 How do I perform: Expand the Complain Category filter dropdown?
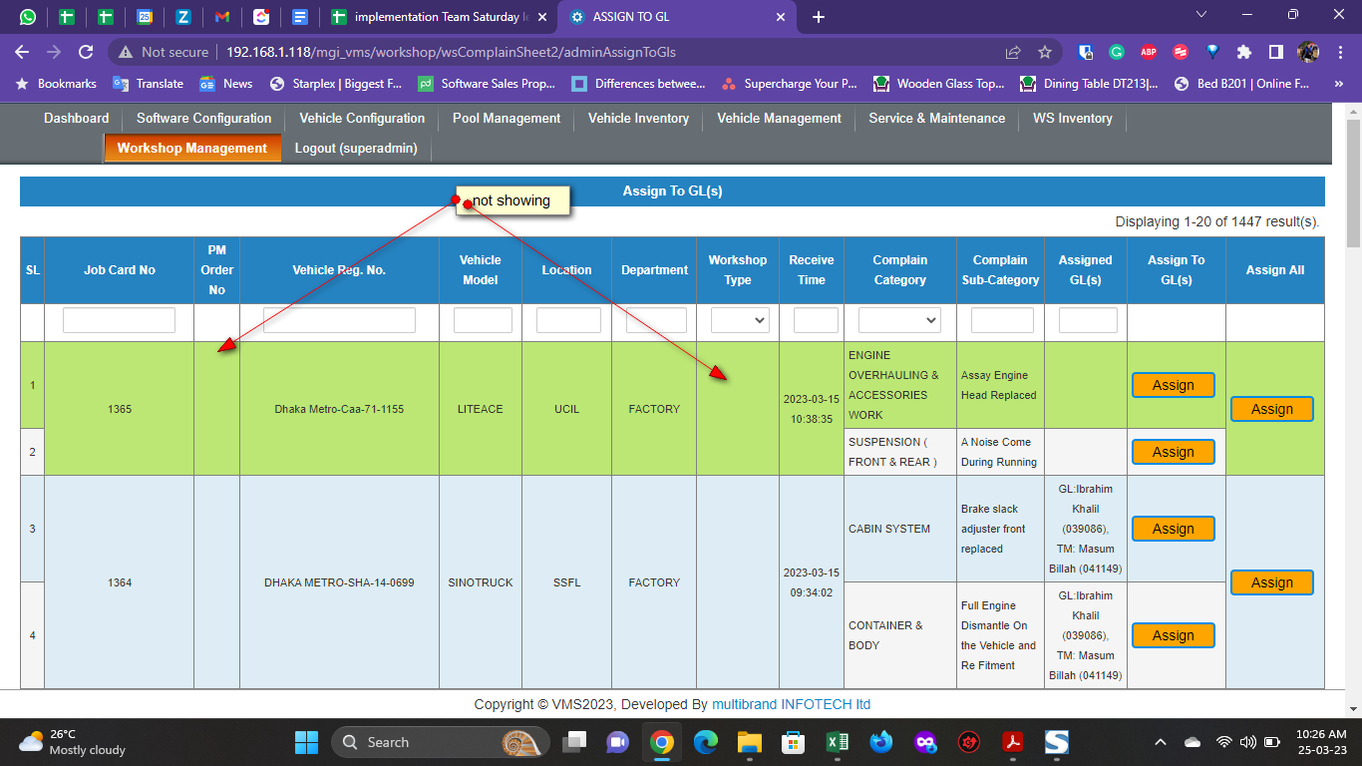tap(899, 320)
